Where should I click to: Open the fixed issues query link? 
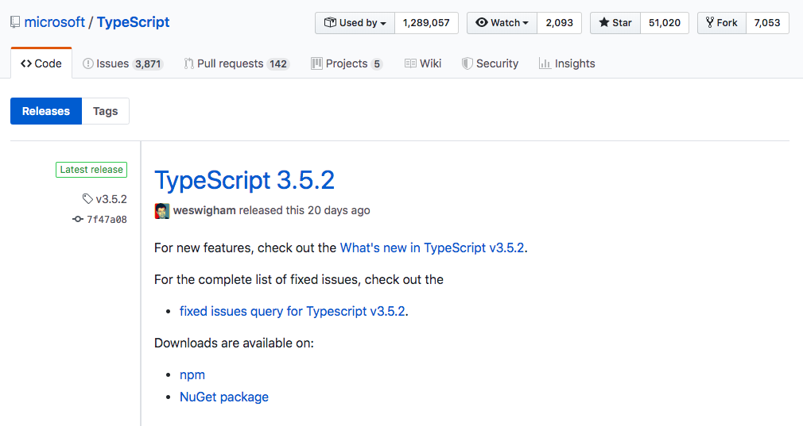293,311
